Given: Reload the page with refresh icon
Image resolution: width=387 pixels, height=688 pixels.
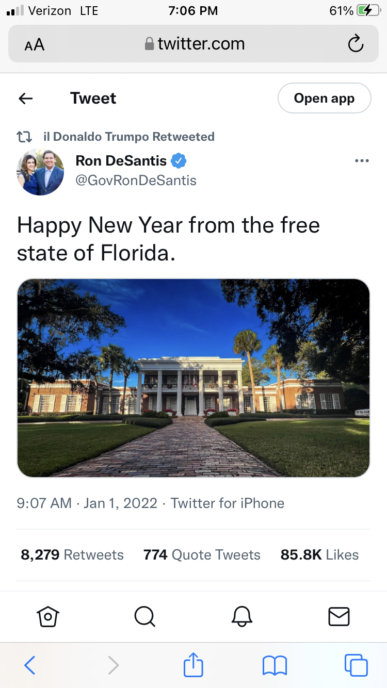Looking at the screenshot, I should [356, 44].
